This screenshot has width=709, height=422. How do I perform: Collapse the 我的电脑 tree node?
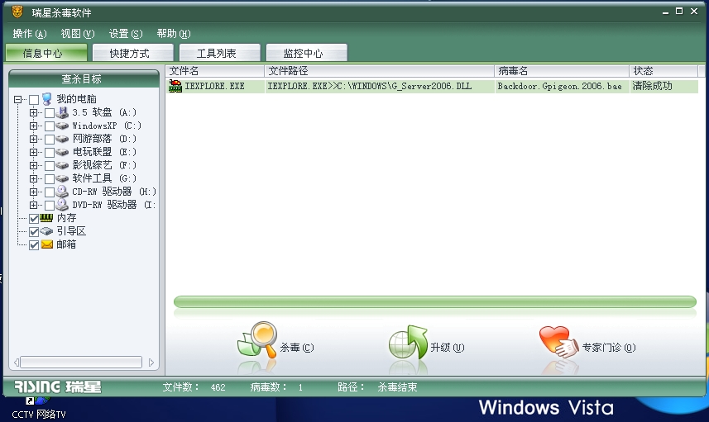point(17,99)
